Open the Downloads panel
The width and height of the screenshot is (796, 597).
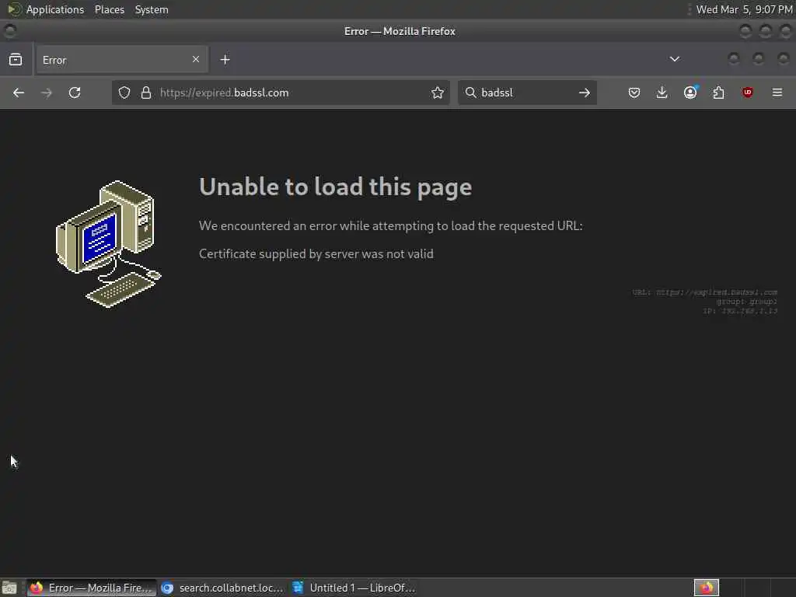click(662, 93)
